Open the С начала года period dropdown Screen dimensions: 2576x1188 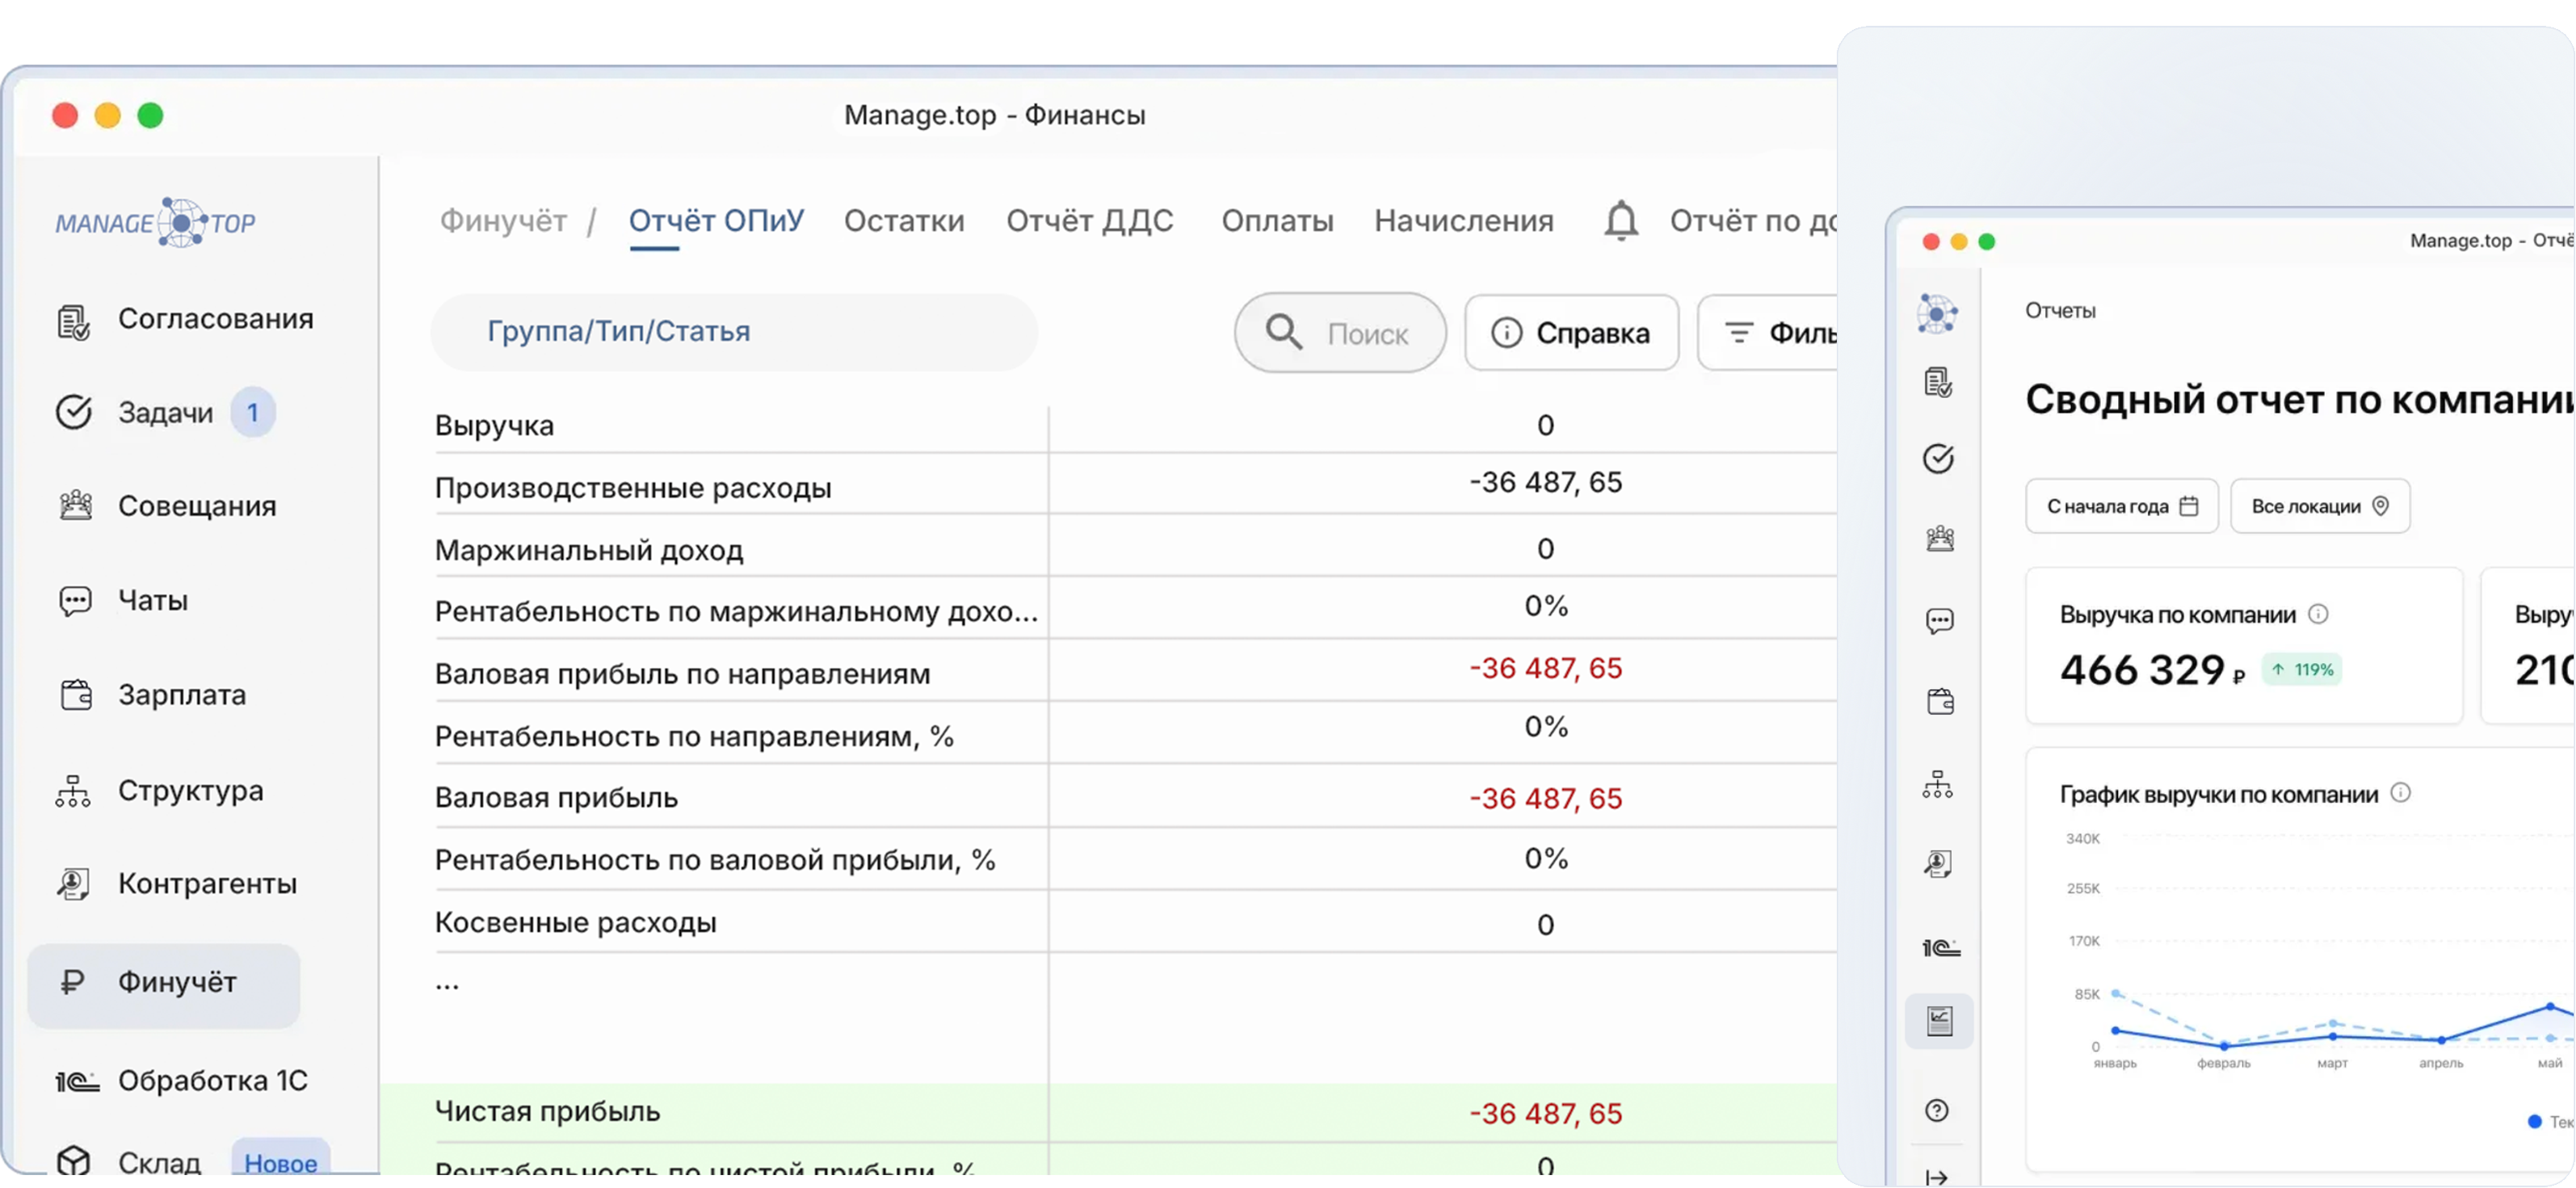click(x=2122, y=506)
